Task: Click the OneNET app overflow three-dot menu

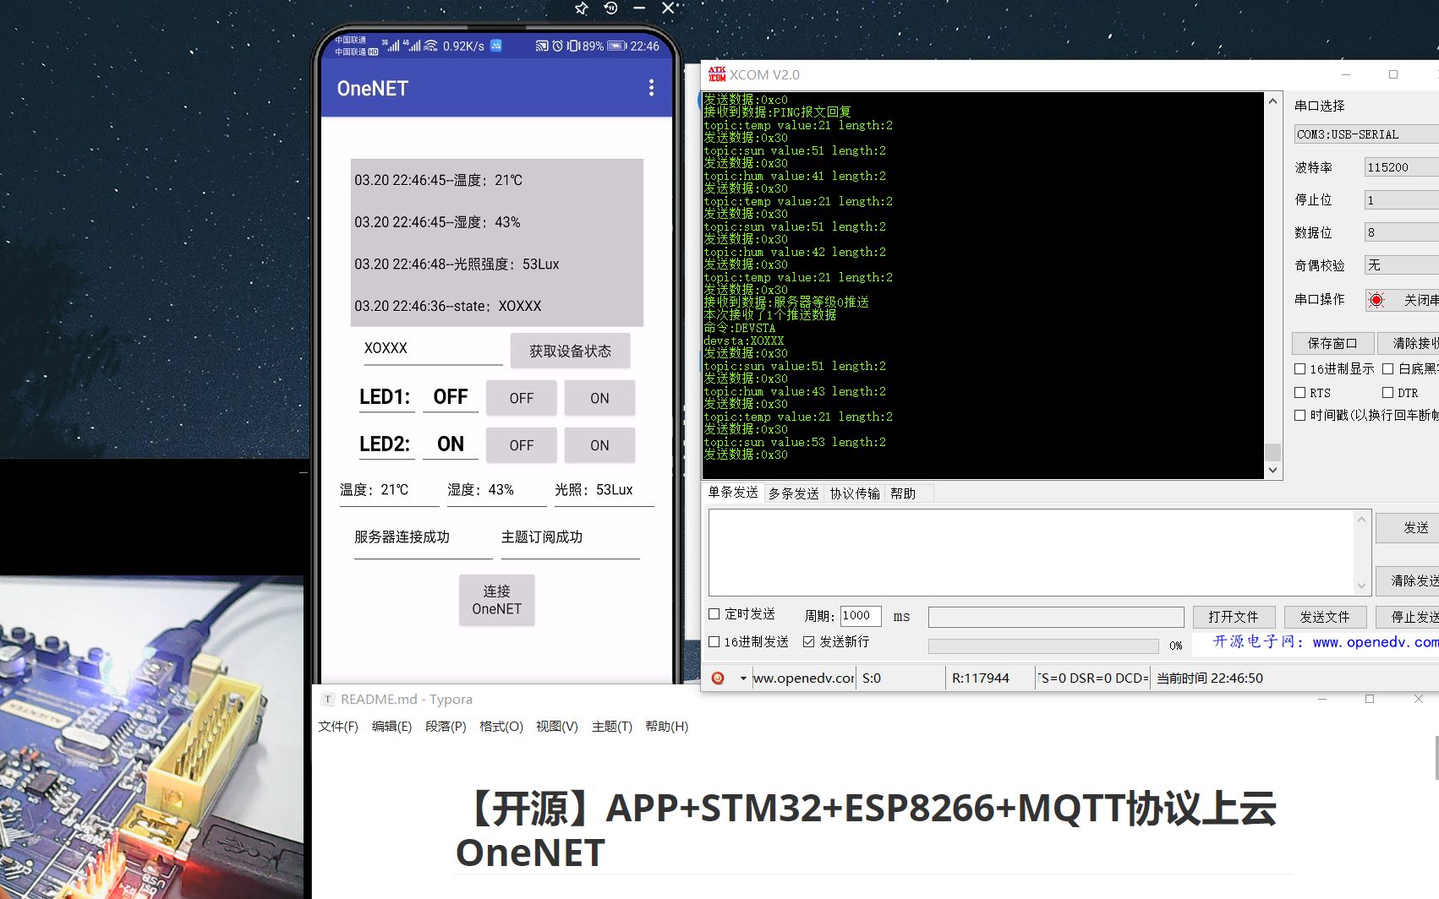Action: coord(650,88)
